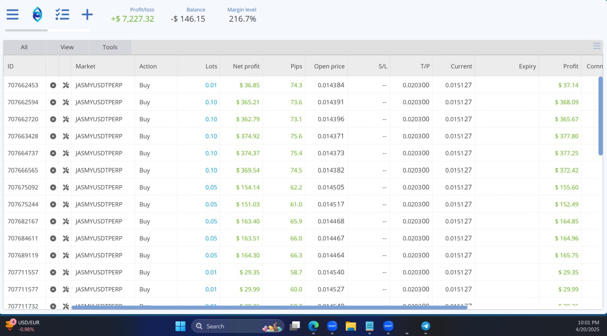Click open price 0.014396 cell
The image size is (607, 336).
[x=331, y=119]
